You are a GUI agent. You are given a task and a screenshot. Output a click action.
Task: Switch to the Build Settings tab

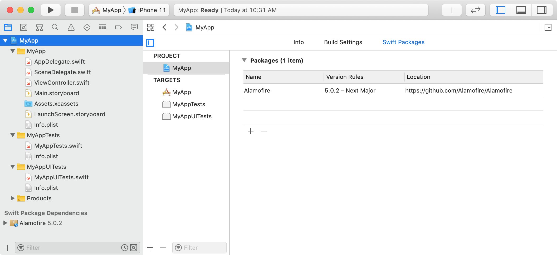point(343,42)
